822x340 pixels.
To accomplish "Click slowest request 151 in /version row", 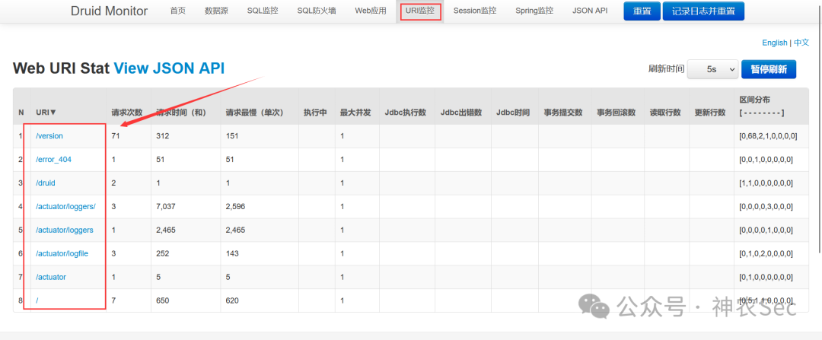I will click(x=232, y=135).
